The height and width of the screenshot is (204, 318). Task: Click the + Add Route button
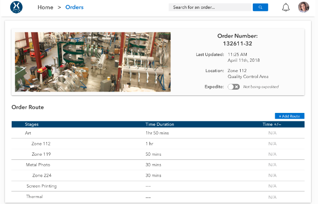290,116
